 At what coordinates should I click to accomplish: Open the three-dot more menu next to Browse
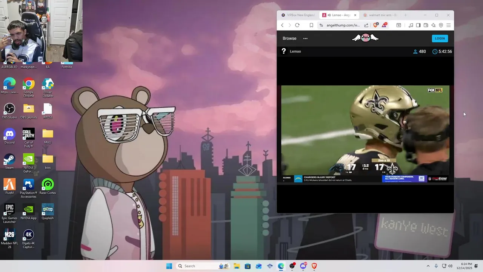coord(305,39)
